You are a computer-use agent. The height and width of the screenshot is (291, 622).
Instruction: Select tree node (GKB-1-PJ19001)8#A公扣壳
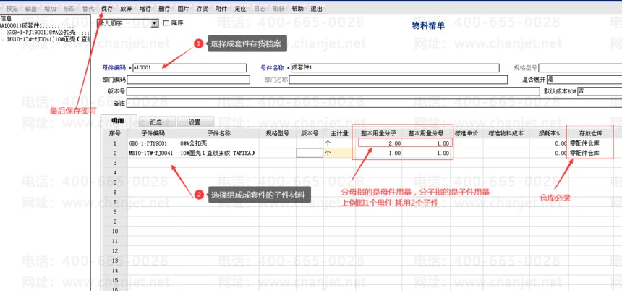(x=48, y=32)
